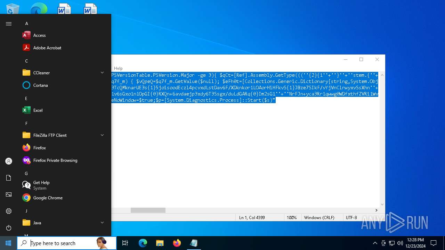Switch to Notepad on the taskbar
Screen dimensions: 445x250
pos(194,243)
